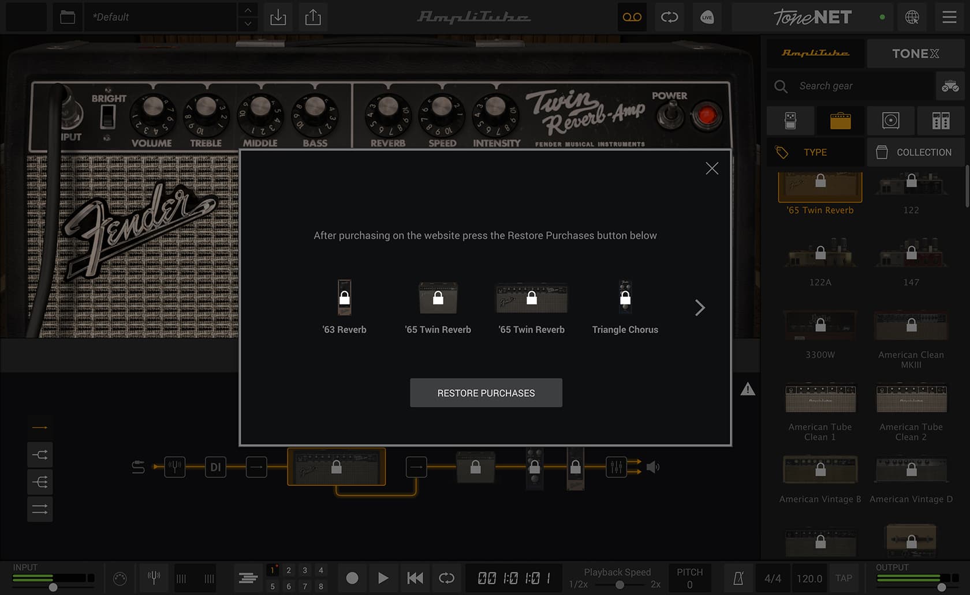970x595 pixels.
Task: Switch to the COLLECTION filter tab
Action: point(915,152)
